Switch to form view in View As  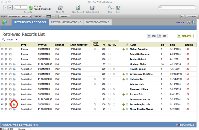click(x=44, y=17)
